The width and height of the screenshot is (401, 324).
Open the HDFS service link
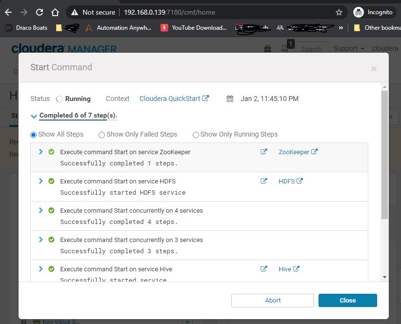(x=287, y=181)
